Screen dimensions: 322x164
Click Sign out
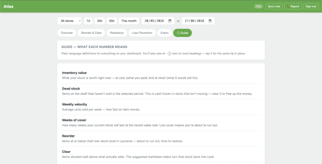pyautogui.click(x=311, y=6)
